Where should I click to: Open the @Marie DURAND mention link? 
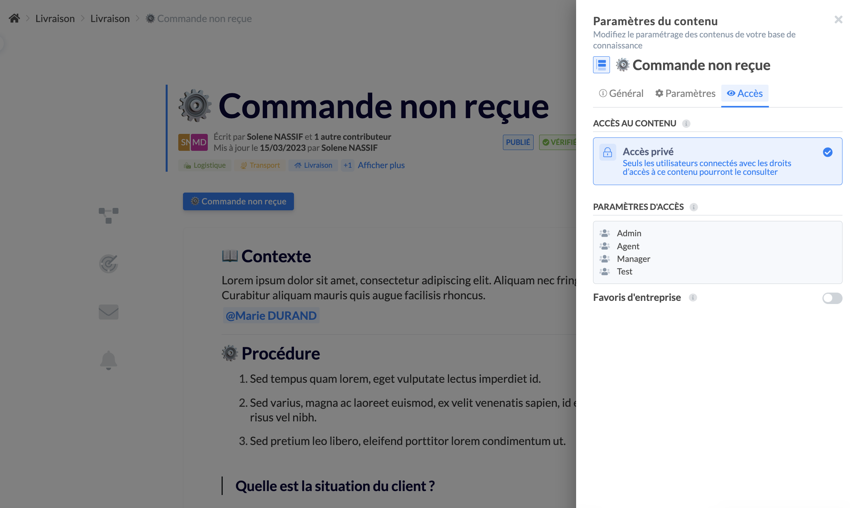[x=271, y=315]
